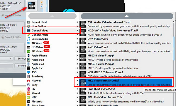Click the pencil rename icon beside the filename

20,3
